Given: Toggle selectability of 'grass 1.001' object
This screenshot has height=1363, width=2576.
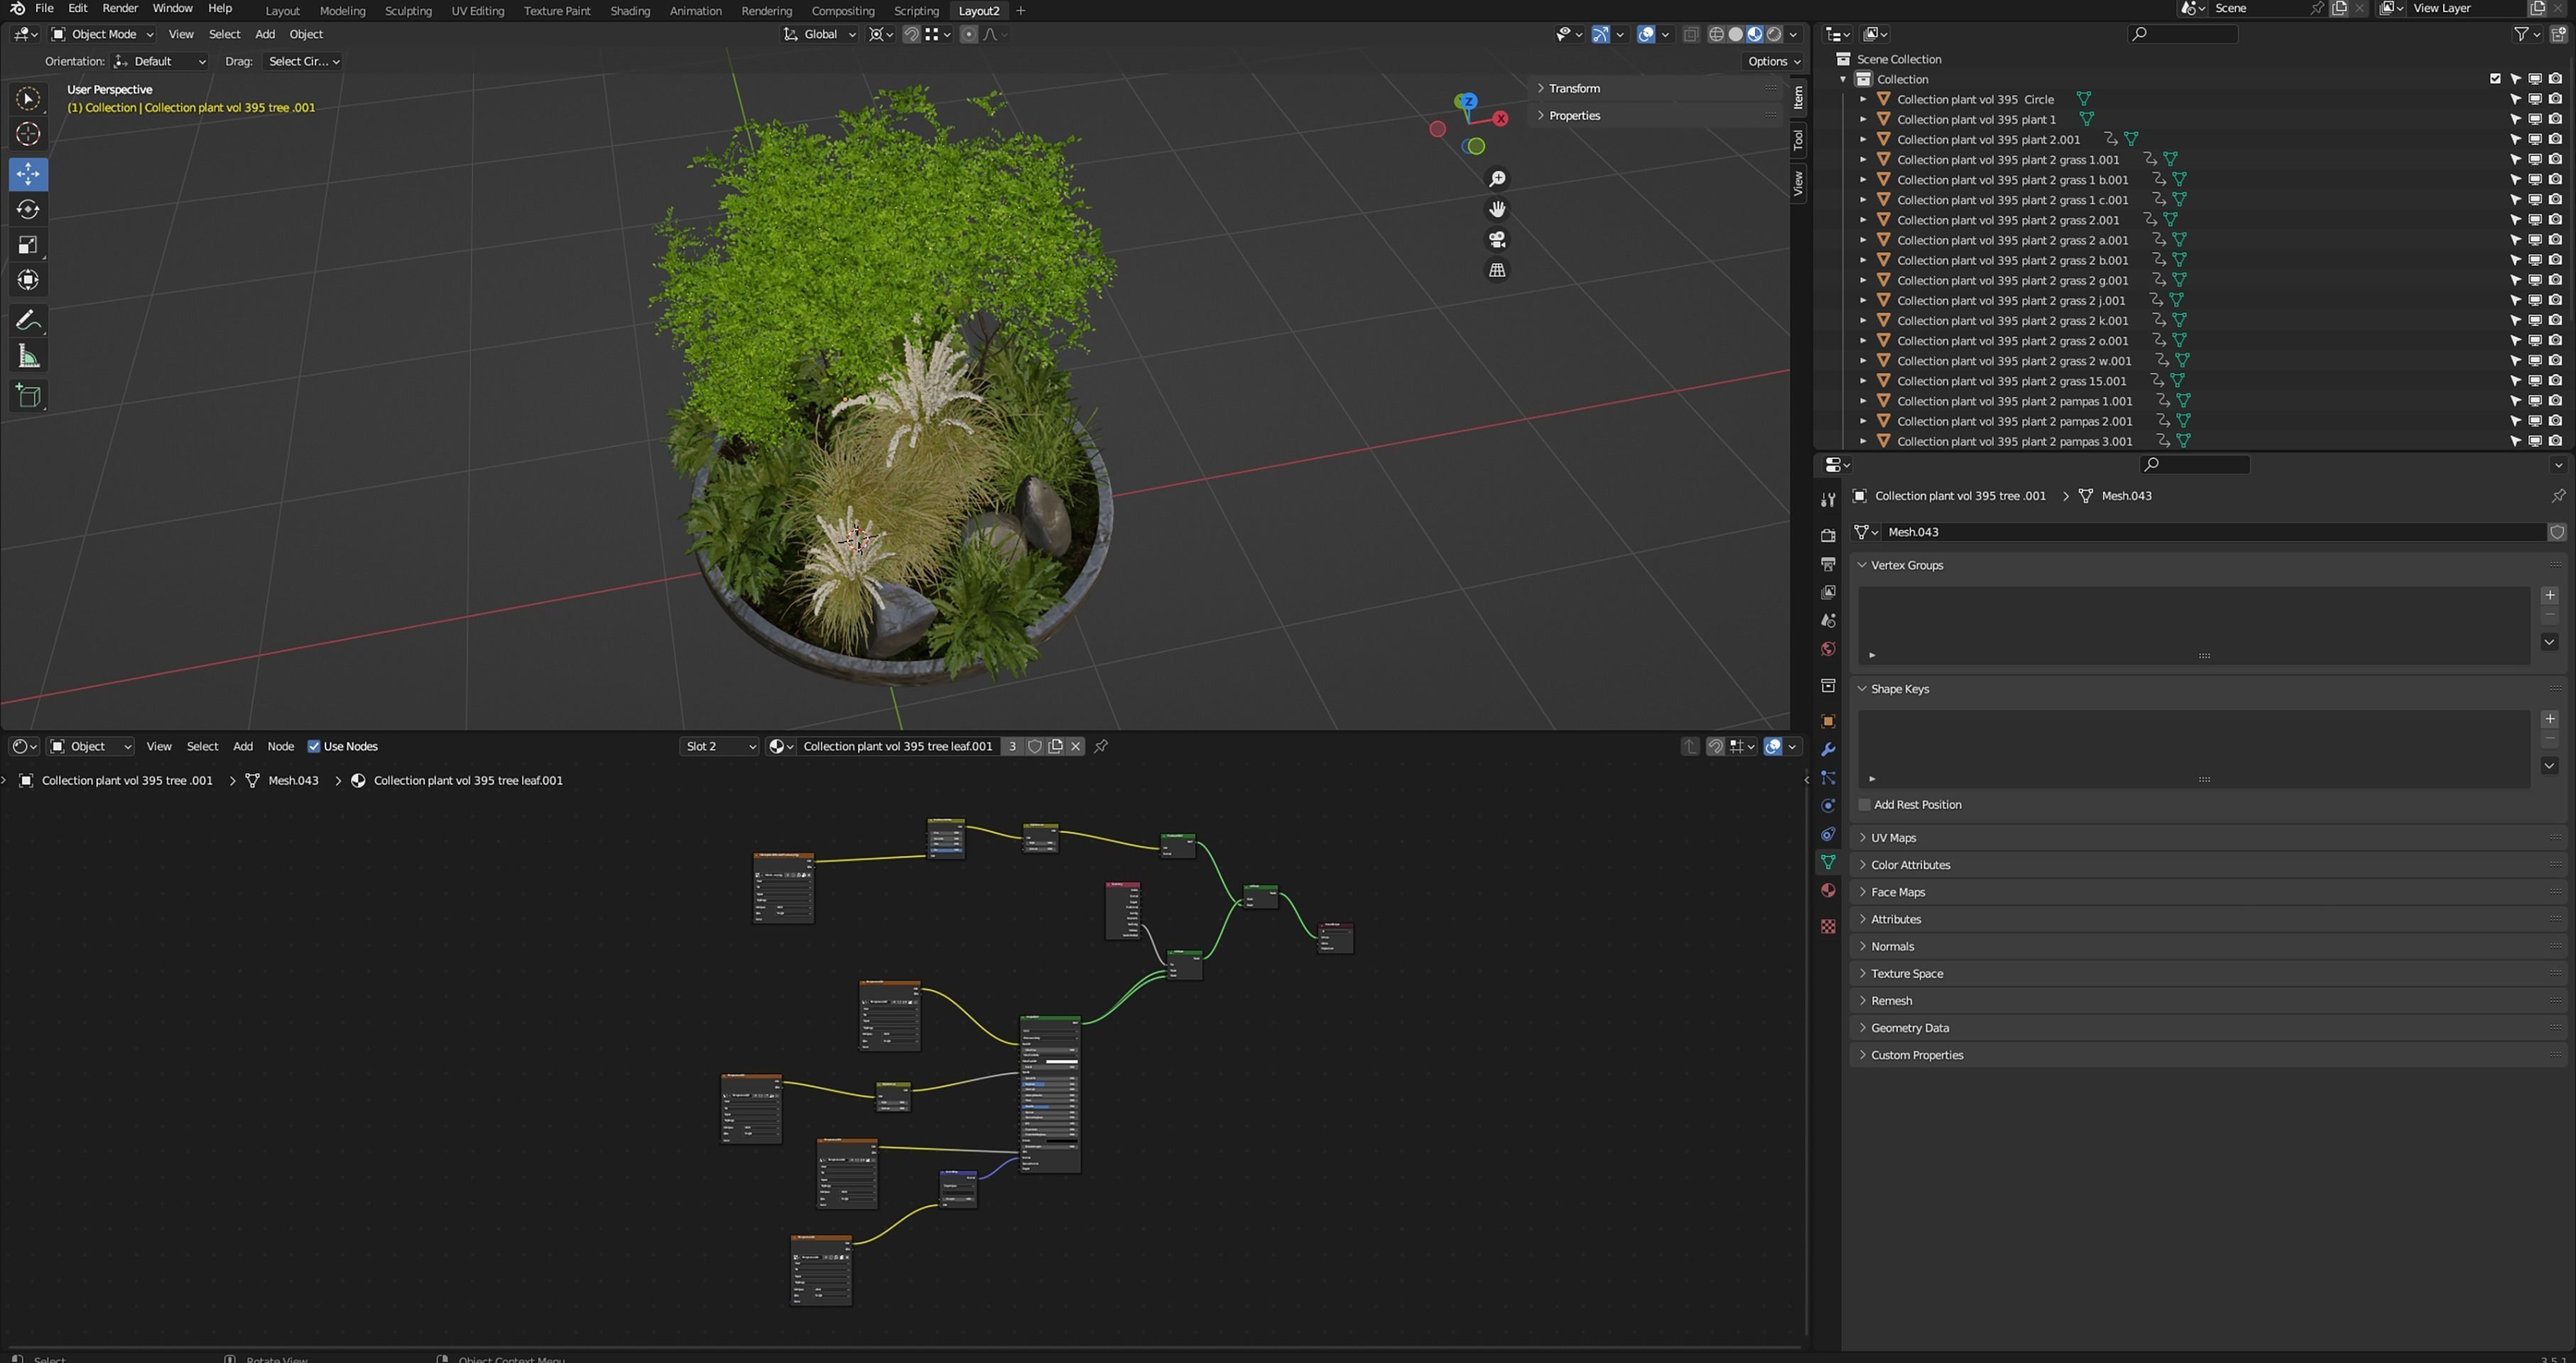Looking at the screenshot, I should tap(2515, 160).
